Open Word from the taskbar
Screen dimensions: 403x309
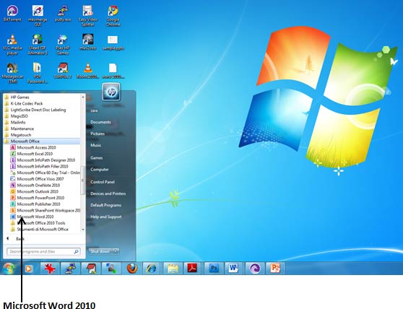coord(233,269)
